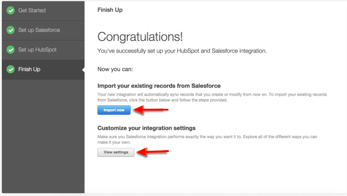347x196 pixels.
Task: Click the green checkmark beside Set up HubSpot
Action: [x=11, y=49]
